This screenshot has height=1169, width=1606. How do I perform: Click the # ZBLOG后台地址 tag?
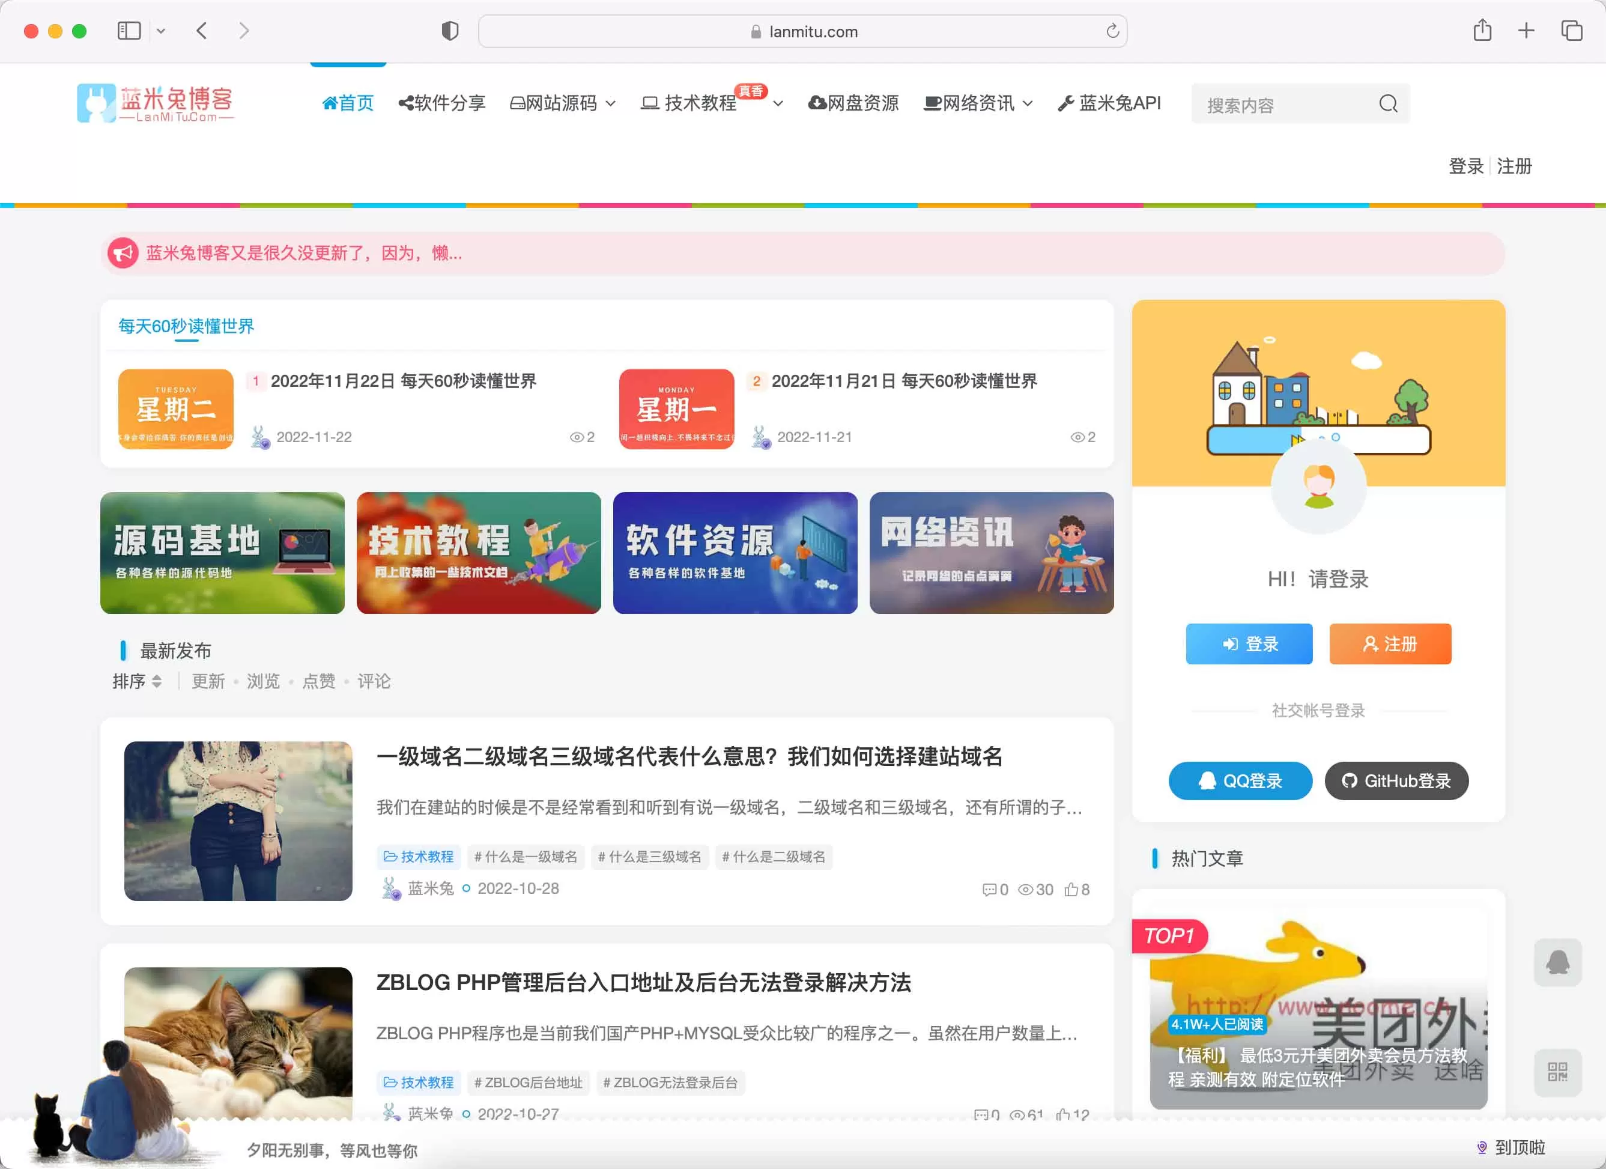pos(527,1082)
